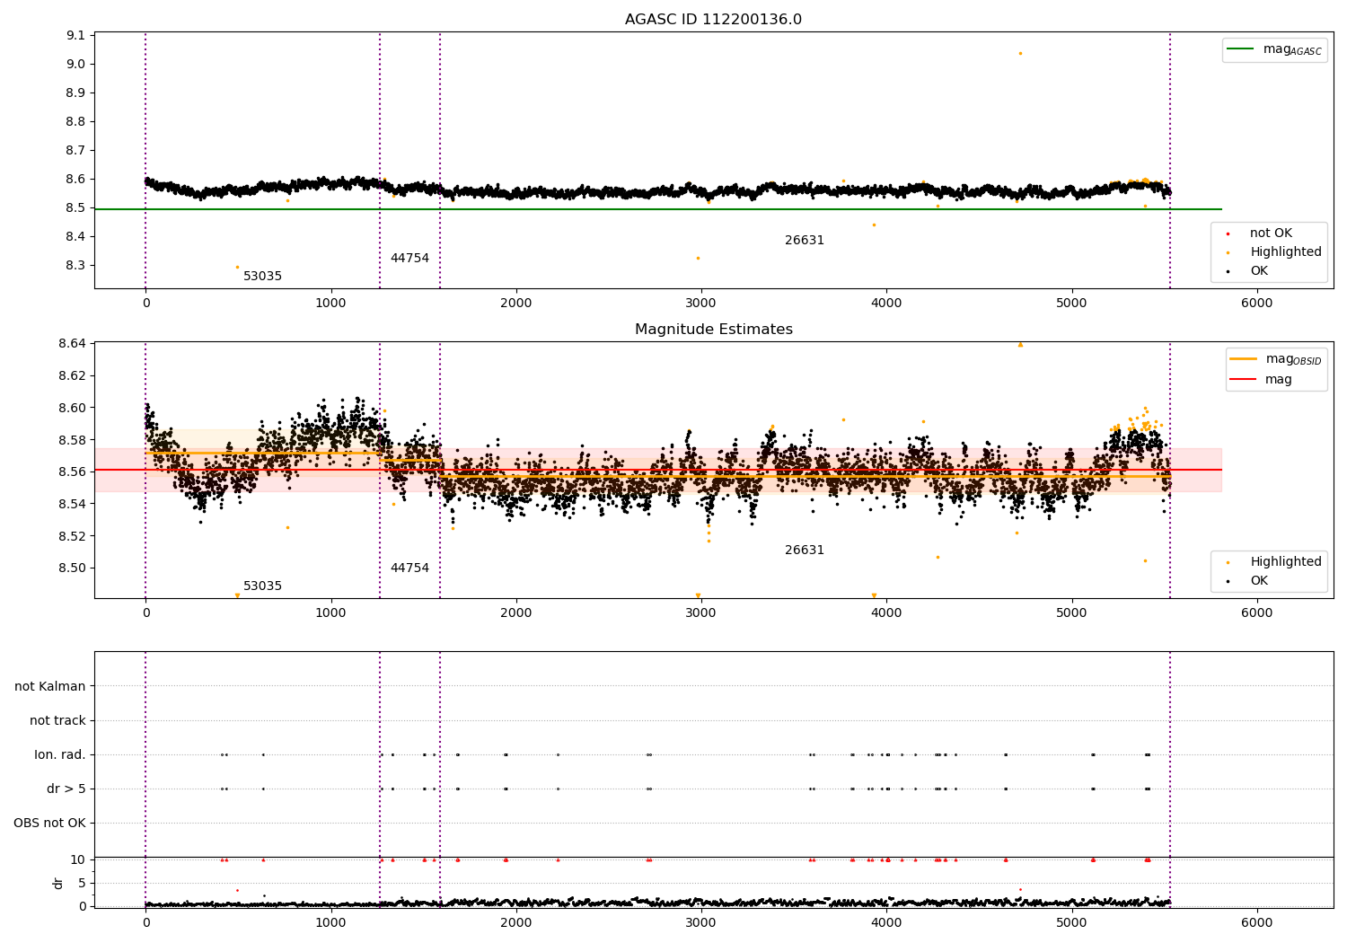Click the 53035 annotation in Magnitude Estimates plot
Viewport: 1347px width, 943px height.
pyautogui.click(x=262, y=586)
